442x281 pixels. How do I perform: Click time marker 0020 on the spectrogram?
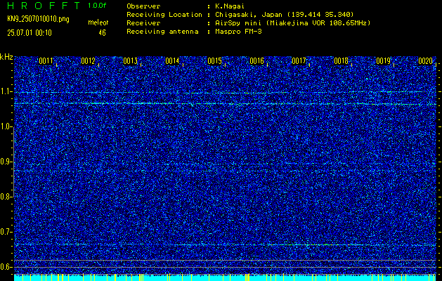[x=425, y=61]
